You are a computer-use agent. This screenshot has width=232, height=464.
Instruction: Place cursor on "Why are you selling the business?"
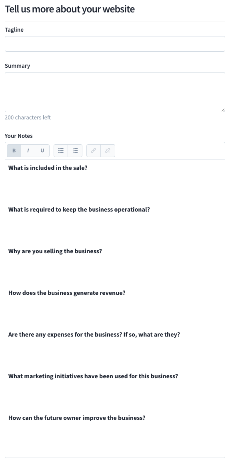pos(55,251)
